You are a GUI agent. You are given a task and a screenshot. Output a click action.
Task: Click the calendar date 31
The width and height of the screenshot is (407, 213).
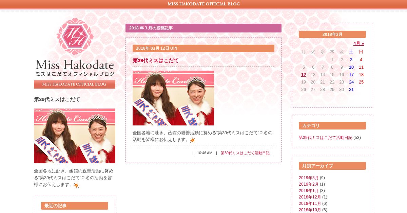(351, 90)
